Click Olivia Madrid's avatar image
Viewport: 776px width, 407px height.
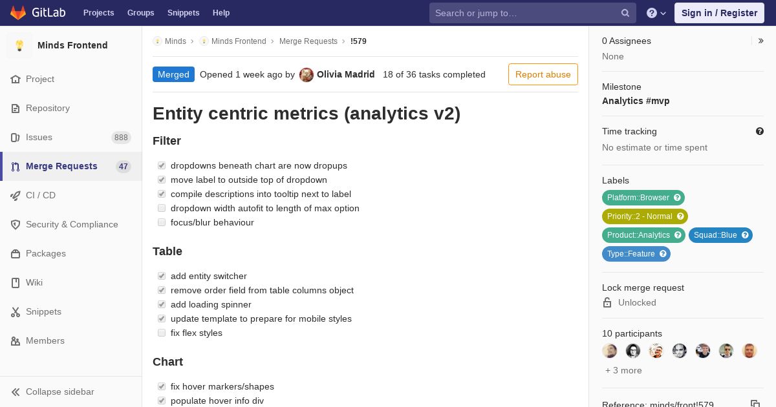click(307, 75)
